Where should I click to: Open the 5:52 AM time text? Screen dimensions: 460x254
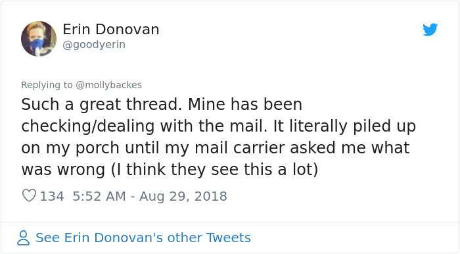point(99,196)
